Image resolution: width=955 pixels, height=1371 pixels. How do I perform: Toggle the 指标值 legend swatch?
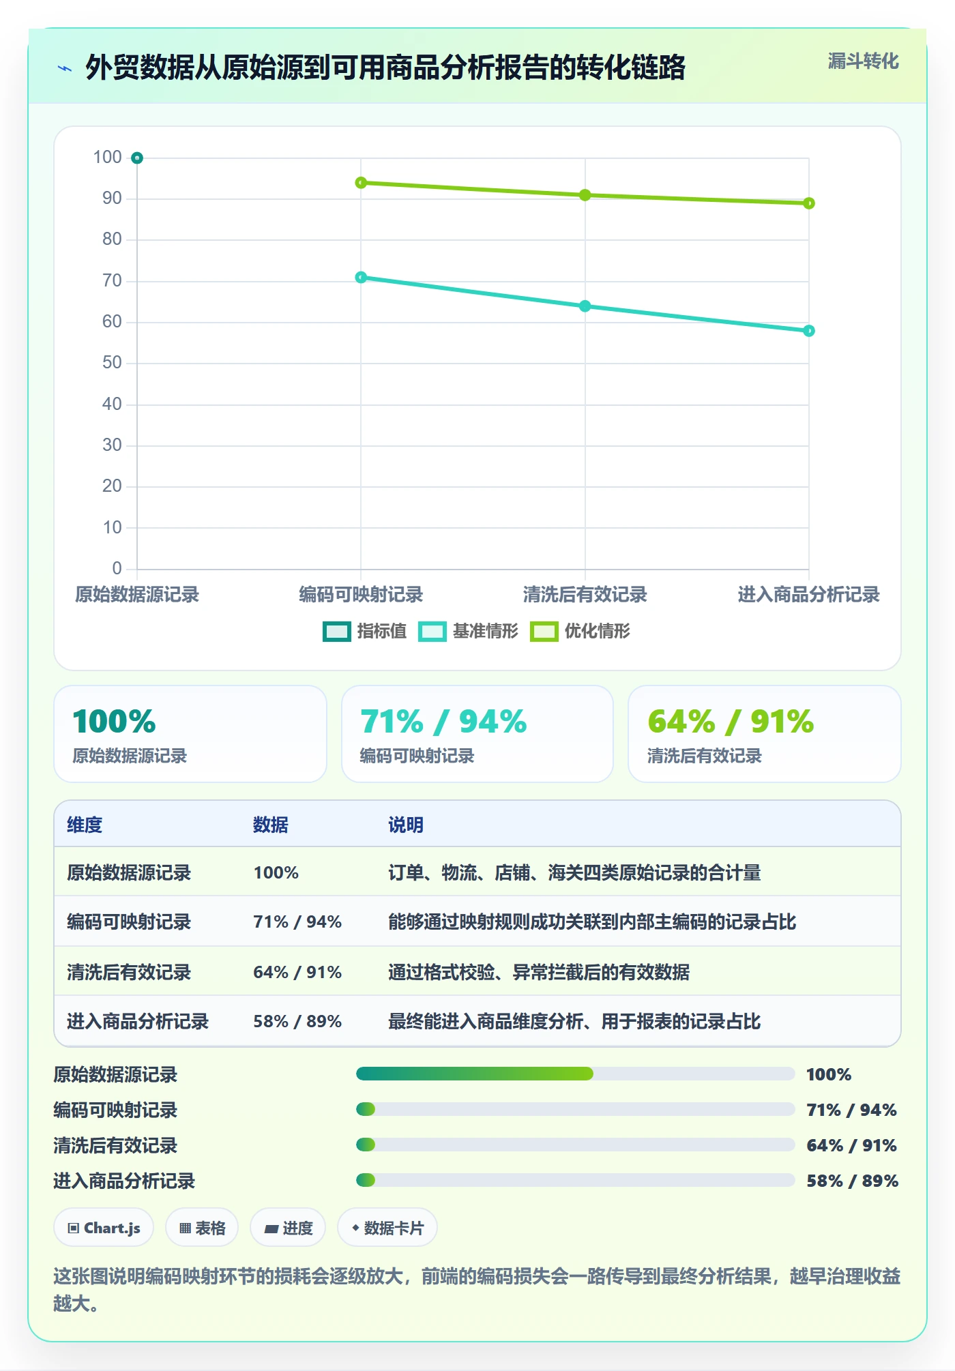pos(336,631)
